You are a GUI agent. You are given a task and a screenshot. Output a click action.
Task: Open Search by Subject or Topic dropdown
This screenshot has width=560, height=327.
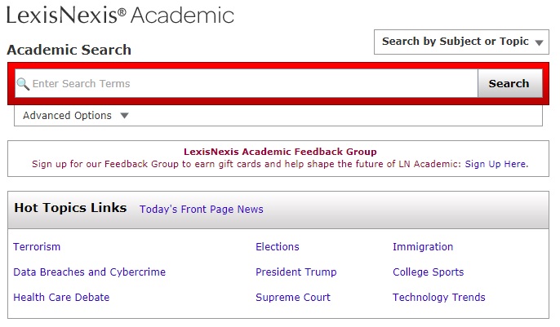pos(461,42)
